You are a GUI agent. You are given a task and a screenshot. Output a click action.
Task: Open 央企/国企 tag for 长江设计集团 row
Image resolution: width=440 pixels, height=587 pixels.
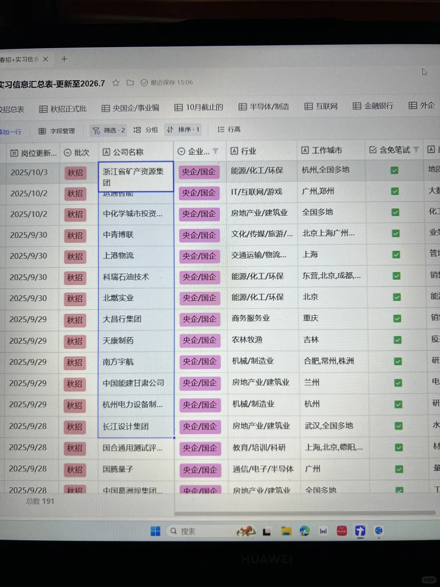click(200, 427)
